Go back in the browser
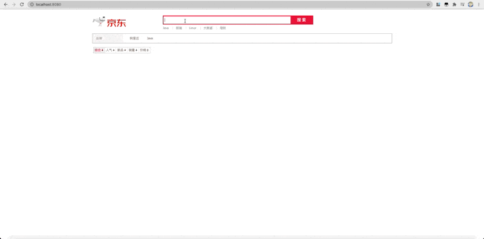Screen dimensions: 484x239 (x=5, y=5)
